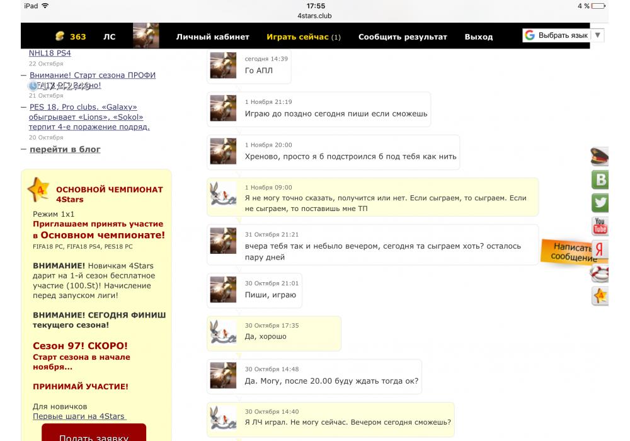Click '1 Ноября 20:00' timestamp

[x=268, y=145]
